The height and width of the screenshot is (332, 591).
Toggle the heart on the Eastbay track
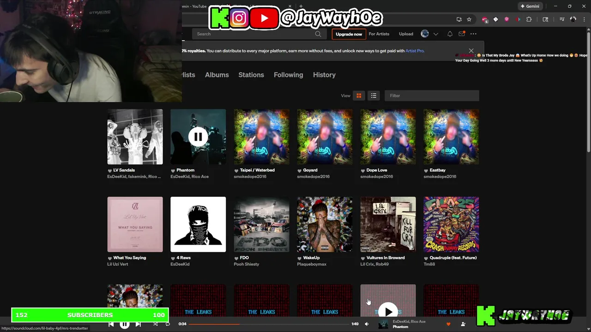pos(426,171)
